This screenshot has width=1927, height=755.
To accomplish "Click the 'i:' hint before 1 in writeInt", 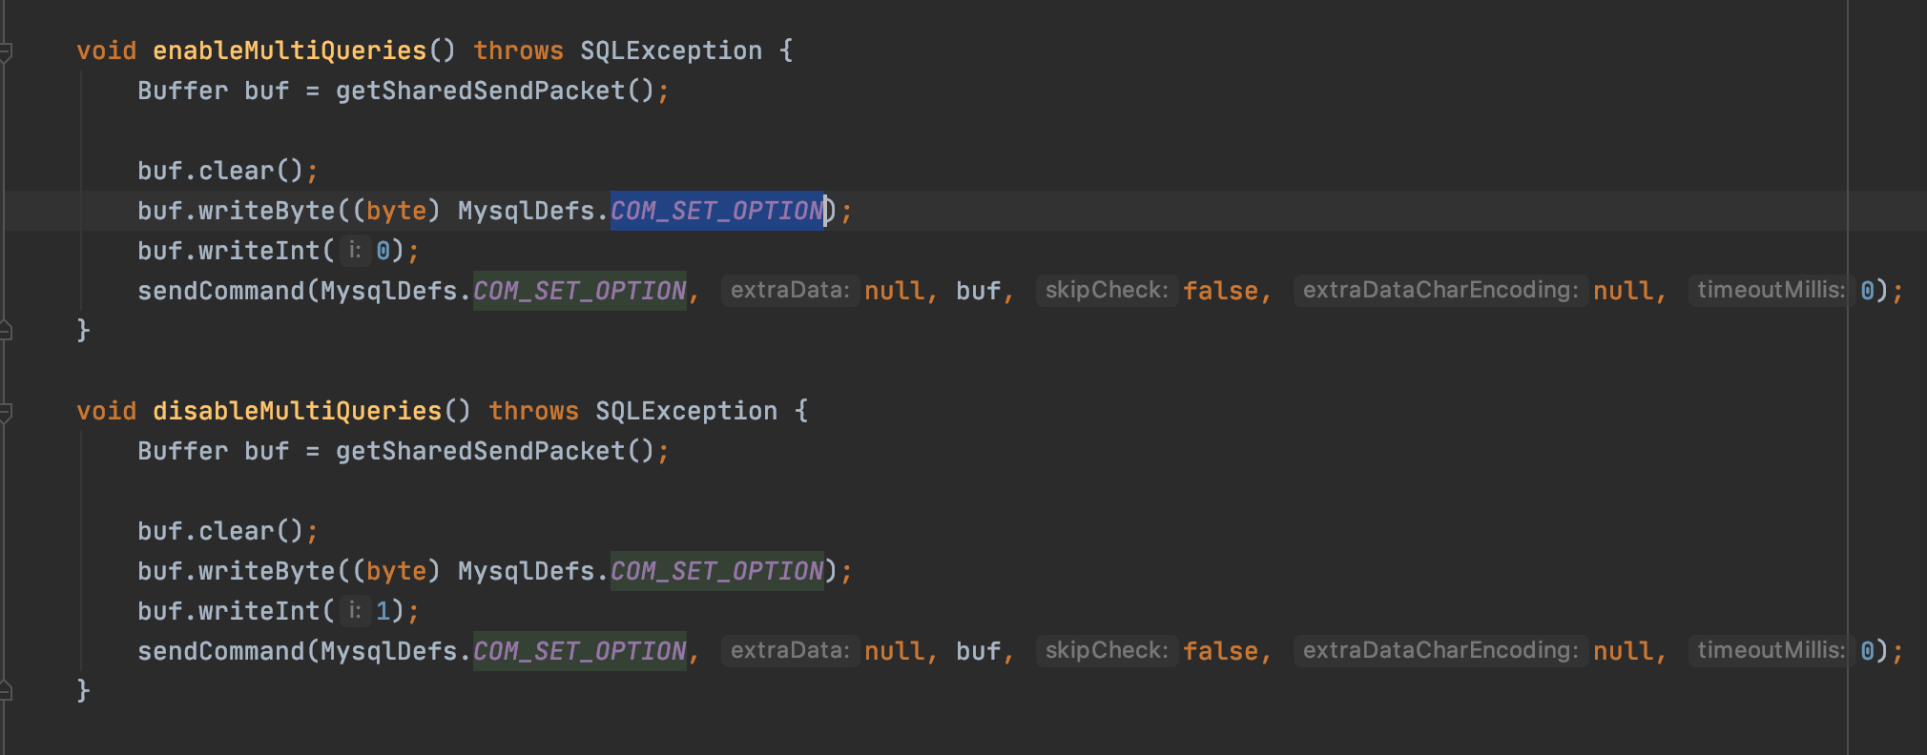I will [x=355, y=611].
